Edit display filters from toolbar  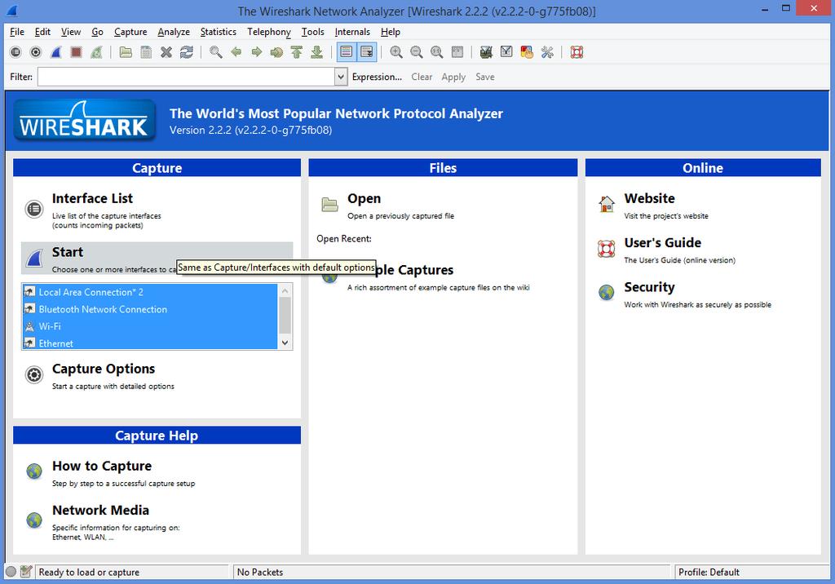coord(506,52)
